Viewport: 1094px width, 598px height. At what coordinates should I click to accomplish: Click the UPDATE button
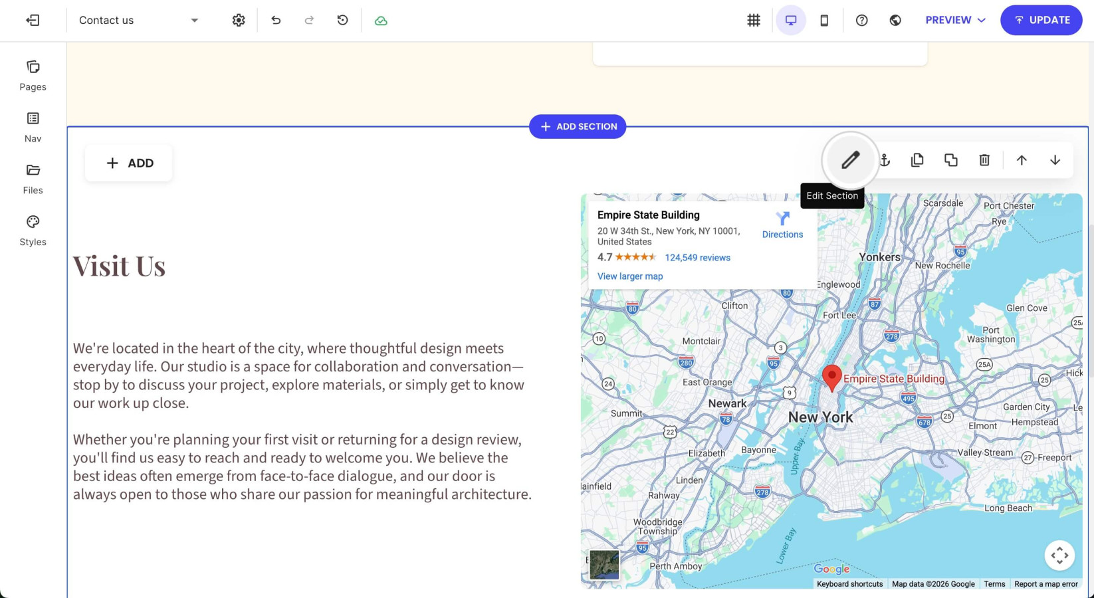(x=1041, y=20)
